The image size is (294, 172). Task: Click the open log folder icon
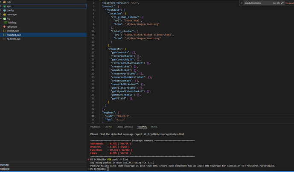click(x=4, y=19)
